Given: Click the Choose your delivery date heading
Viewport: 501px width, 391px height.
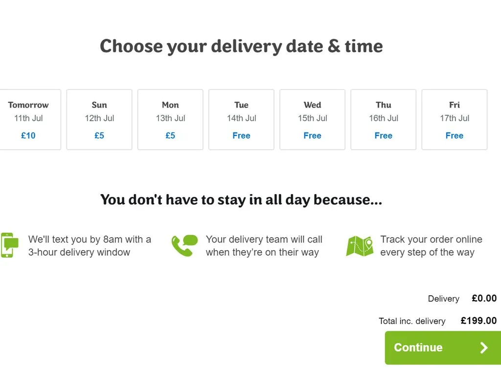Looking at the screenshot, I should click(x=241, y=46).
